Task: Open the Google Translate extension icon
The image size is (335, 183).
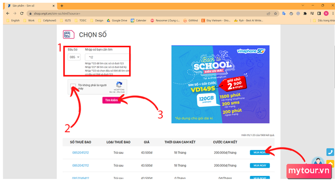Action: (284, 13)
